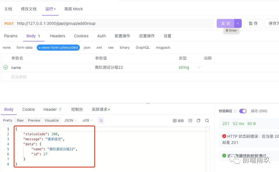Select form-data body type
This screenshot has width=279, height=172.
(x=24, y=48)
